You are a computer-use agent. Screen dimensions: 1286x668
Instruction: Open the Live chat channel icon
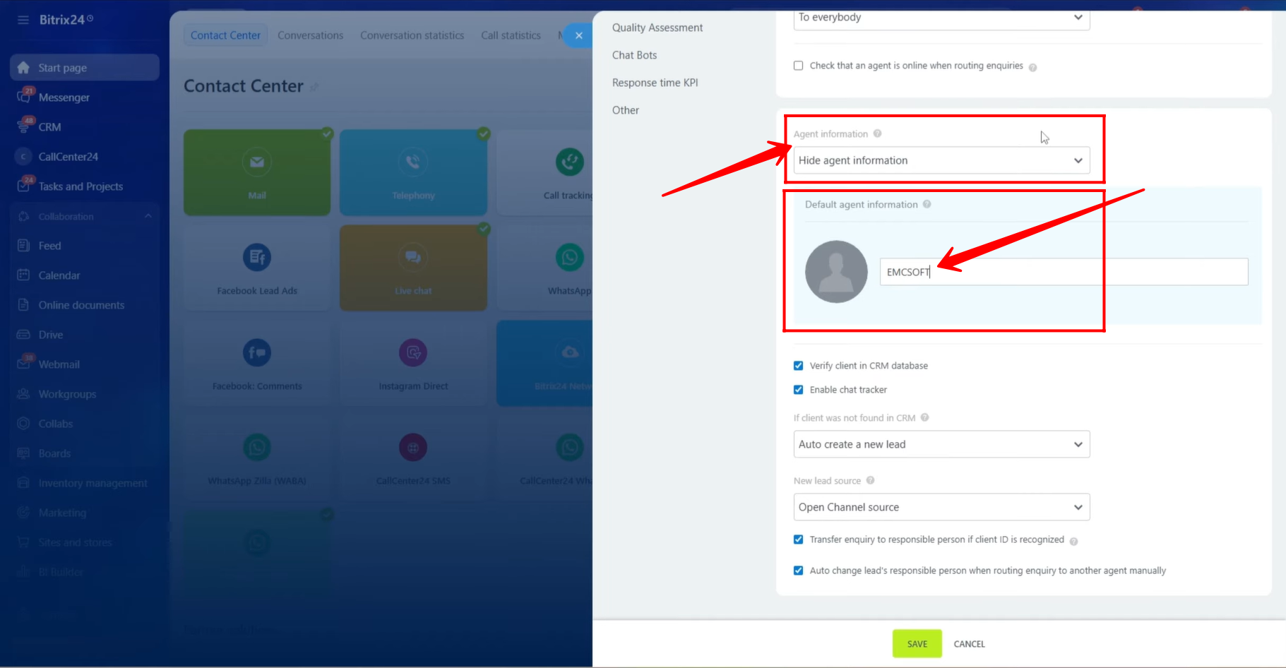(413, 257)
